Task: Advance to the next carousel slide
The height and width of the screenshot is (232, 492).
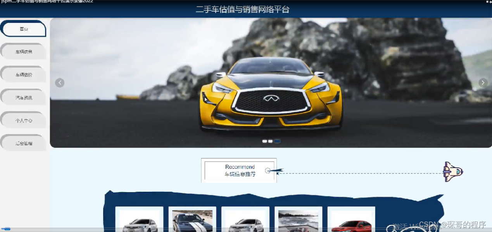Action: point(483,82)
